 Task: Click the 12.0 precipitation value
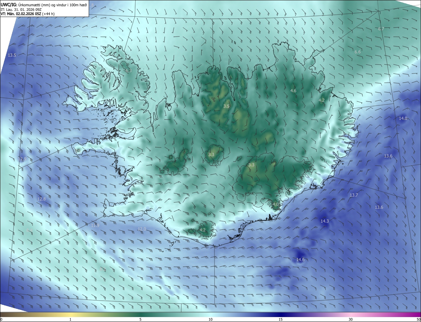[x=142, y=229]
